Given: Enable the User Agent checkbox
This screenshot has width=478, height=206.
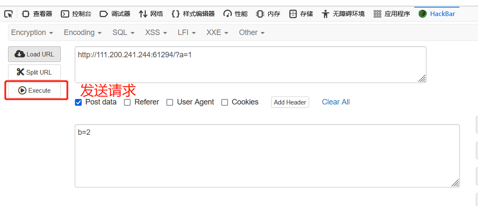Looking at the screenshot, I should point(170,102).
